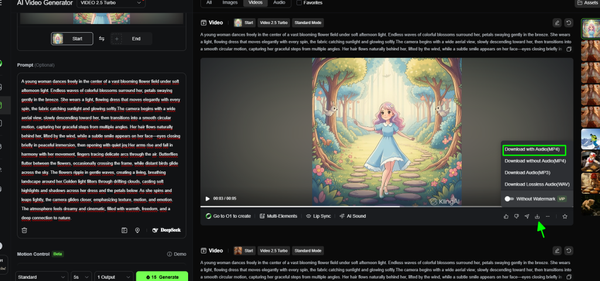Open the 5s duration dropdown
600x281 pixels.
(80, 276)
